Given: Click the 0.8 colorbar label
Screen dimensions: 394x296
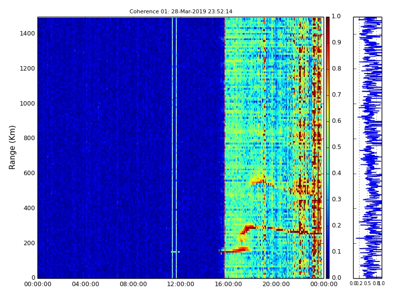Looking at the screenshot, I should pyautogui.click(x=336, y=69).
